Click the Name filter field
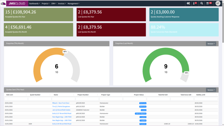Screen dimensions: 224x126 tap(63, 99)
